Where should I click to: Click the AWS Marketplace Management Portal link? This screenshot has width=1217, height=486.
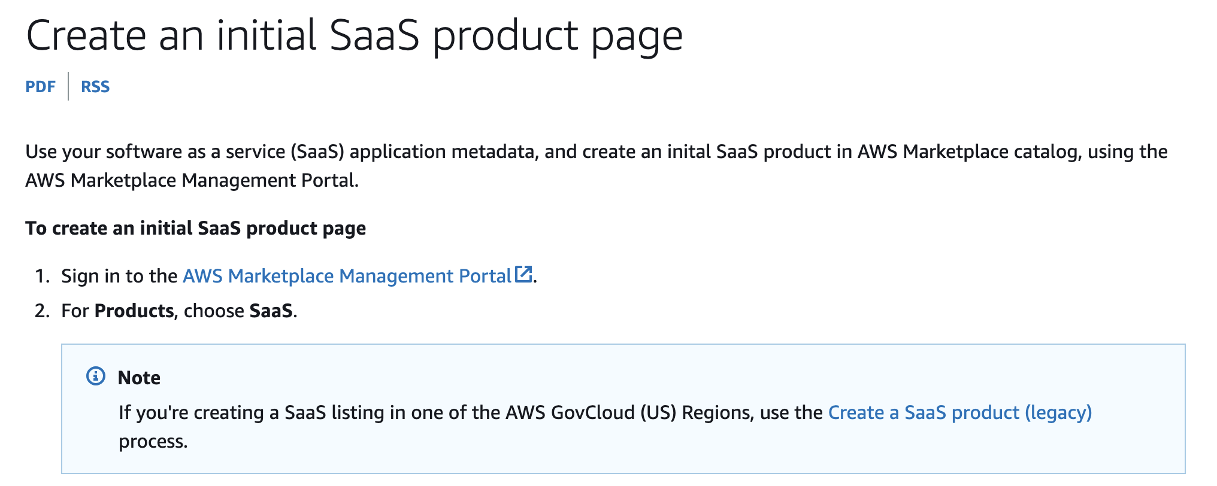(346, 276)
